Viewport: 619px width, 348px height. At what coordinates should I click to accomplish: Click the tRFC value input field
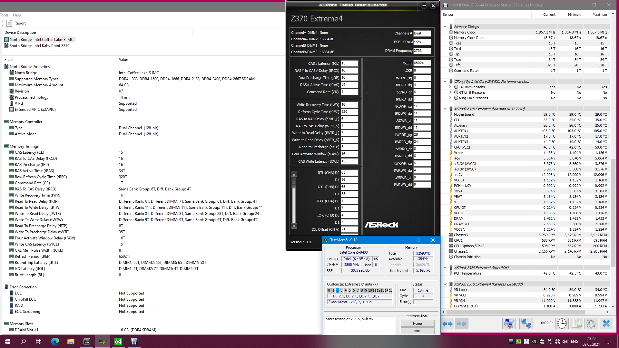click(349, 112)
